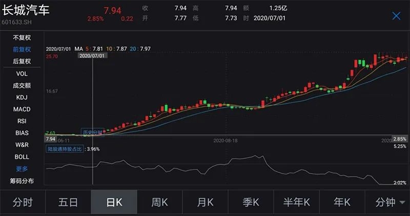Switch to the 周K weekly tab
The width and height of the screenshot is (410, 216).
click(159, 202)
